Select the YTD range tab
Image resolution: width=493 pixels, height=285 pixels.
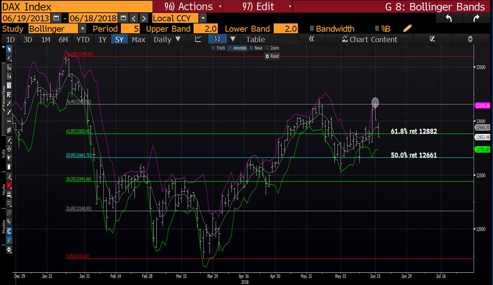pos(83,39)
